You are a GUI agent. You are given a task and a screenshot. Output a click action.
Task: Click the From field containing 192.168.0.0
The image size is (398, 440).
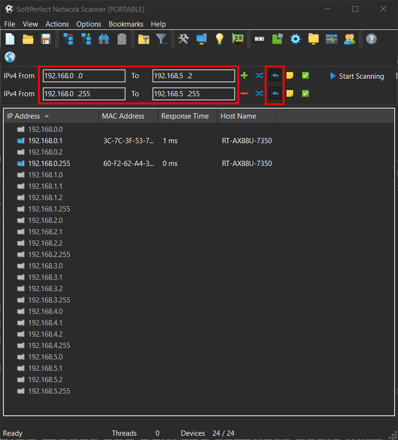click(x=84, y=76)
